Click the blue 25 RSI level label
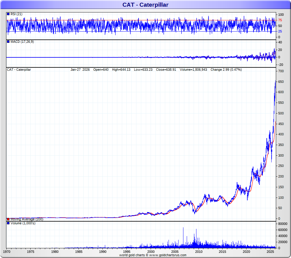291x258 pixels. point(280,31)
